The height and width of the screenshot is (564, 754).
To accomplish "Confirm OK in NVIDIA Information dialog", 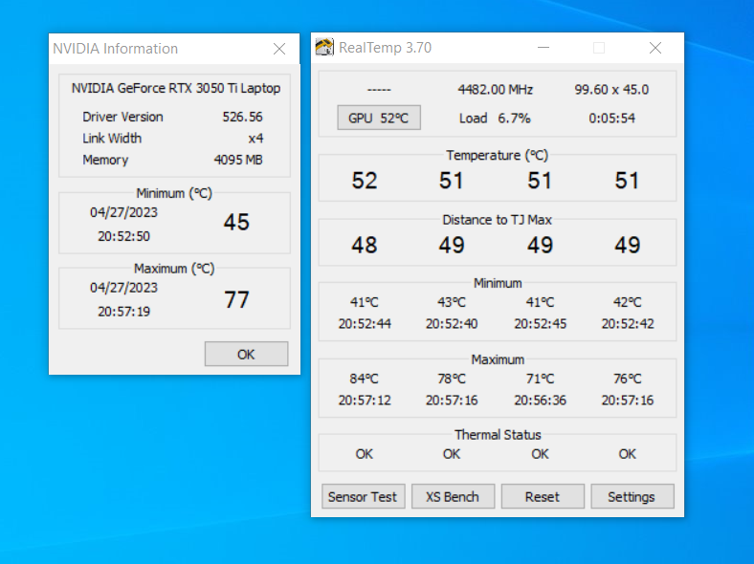I will 246,354.
